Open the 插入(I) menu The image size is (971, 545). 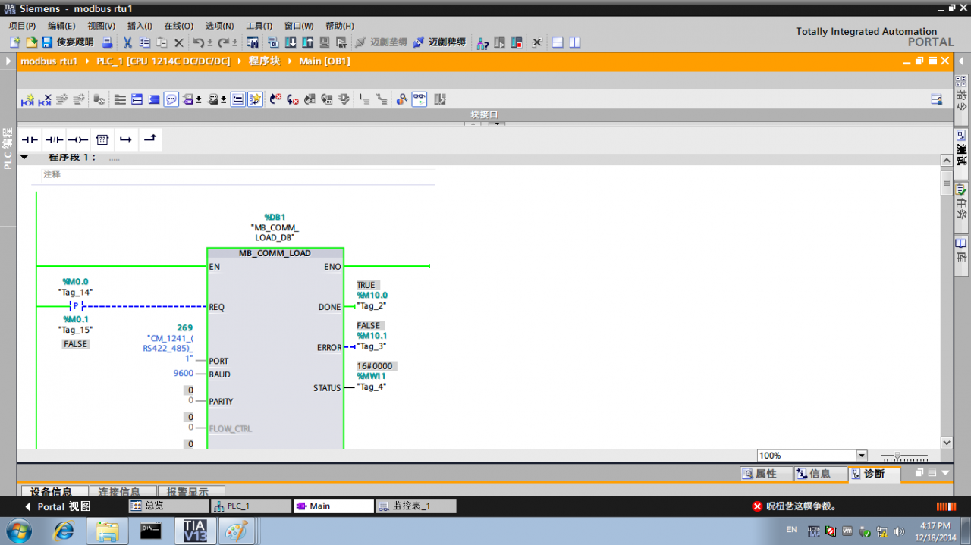140,26
